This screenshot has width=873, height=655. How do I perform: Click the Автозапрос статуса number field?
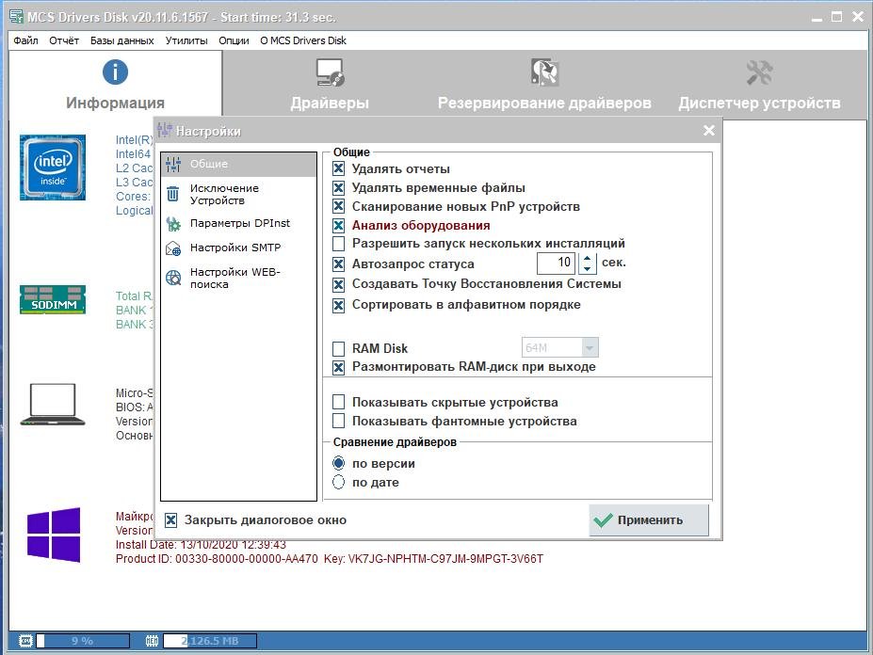click(x=556, y=264)
